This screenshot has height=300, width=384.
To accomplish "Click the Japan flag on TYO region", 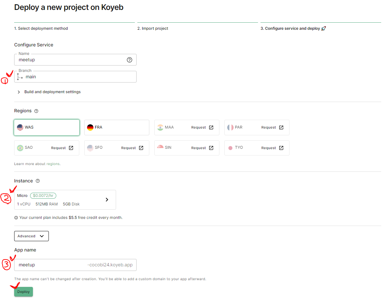I will [230, 148].
